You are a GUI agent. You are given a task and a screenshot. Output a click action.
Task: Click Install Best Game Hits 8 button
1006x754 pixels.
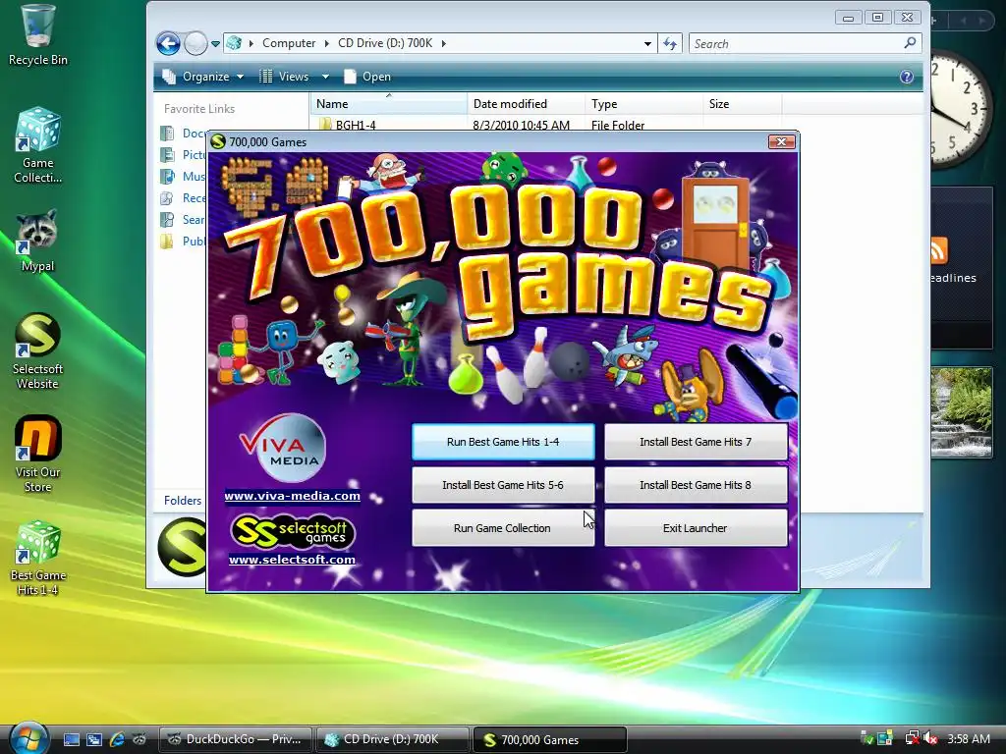(x=696, y=485)
